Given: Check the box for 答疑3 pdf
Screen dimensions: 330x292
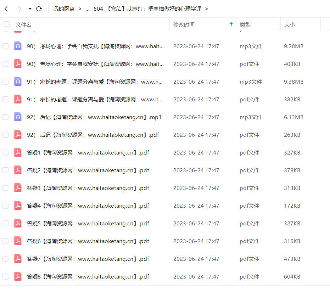Looking at the screenshot, I should click(x=5, y=188).
